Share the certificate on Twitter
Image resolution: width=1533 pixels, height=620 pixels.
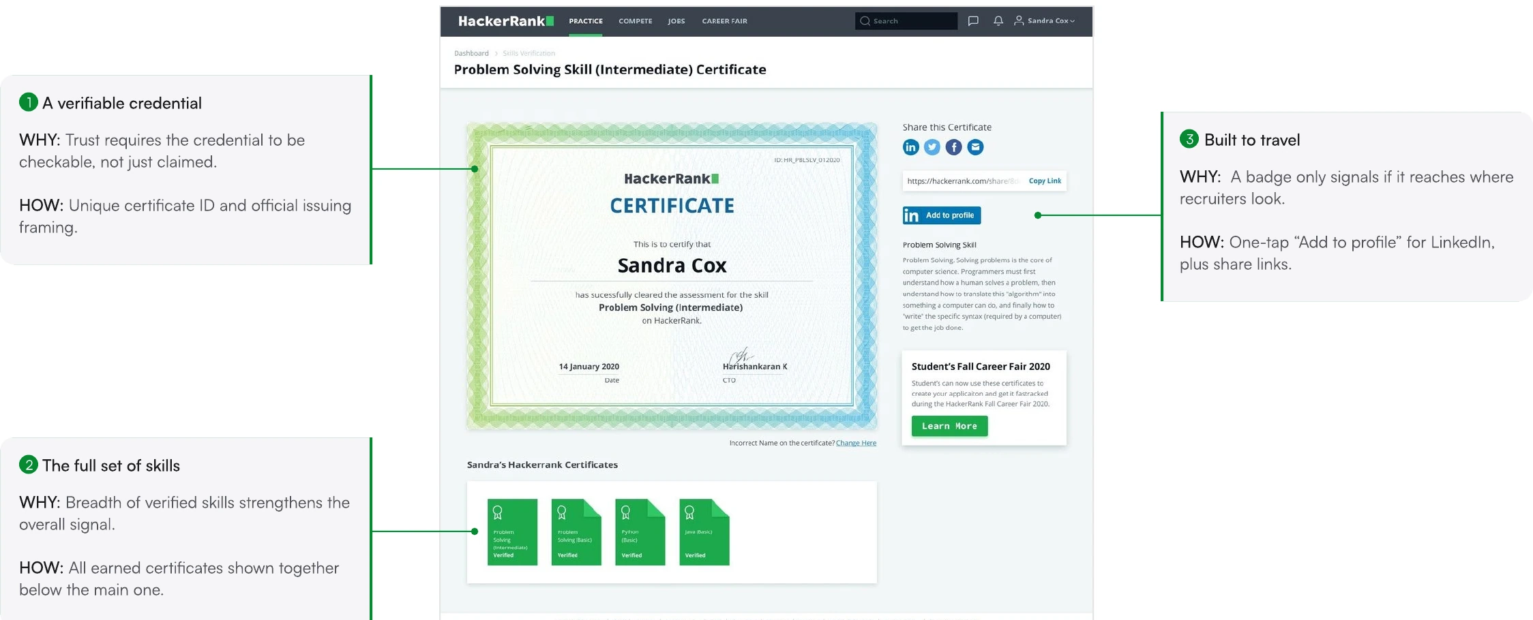point(932,147)
